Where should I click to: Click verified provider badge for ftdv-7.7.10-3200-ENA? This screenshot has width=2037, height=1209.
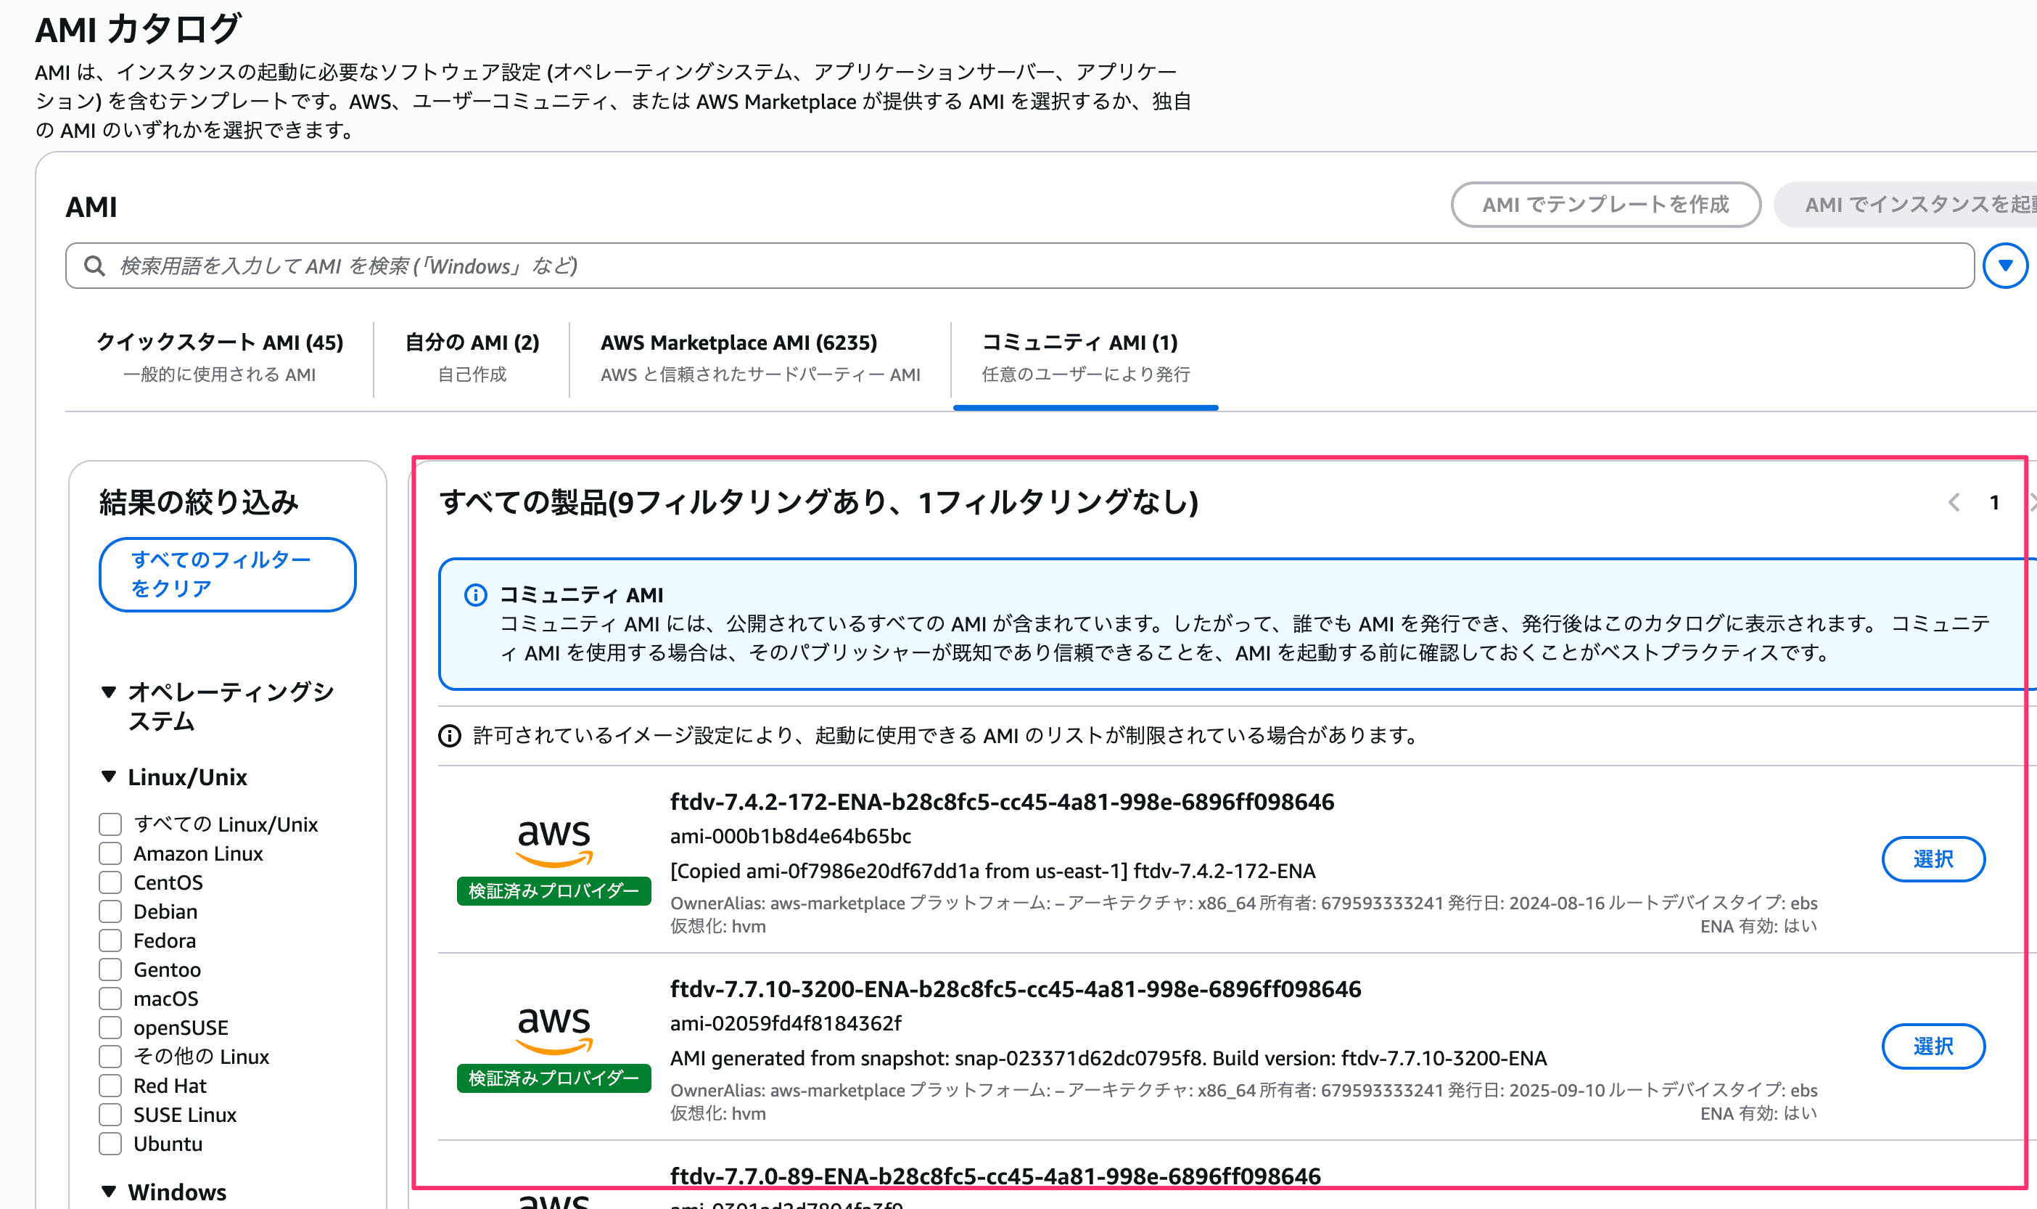[554, 1078]
